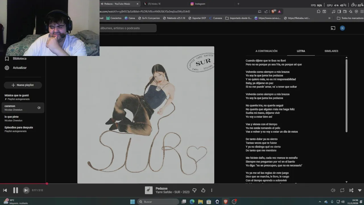Image resolution: width=364 pixels, height=205 pixels.
Task: Show hidden system tray icons chevron
Action: (x=320, y=202)
